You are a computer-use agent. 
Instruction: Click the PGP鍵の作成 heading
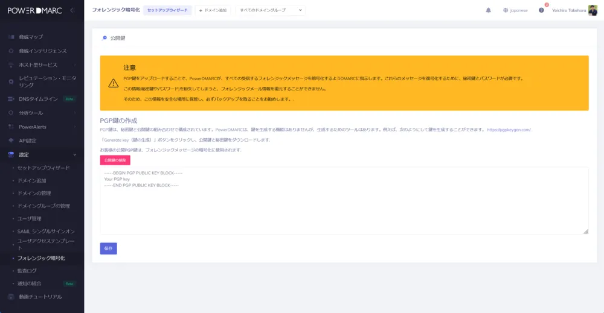point(118,121)
